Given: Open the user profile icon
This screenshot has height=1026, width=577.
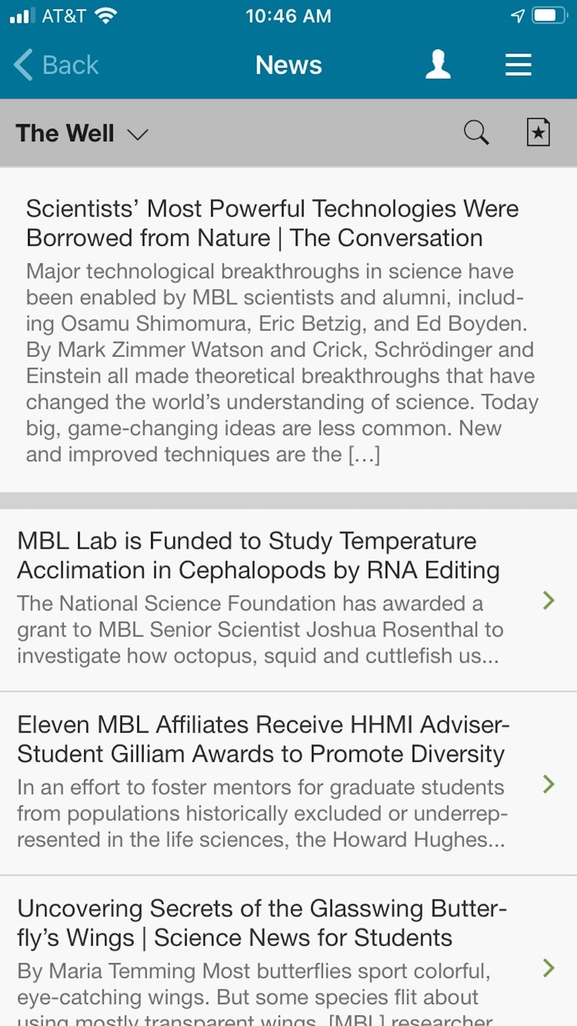Looking at the screenshot, I should (438, 65).
